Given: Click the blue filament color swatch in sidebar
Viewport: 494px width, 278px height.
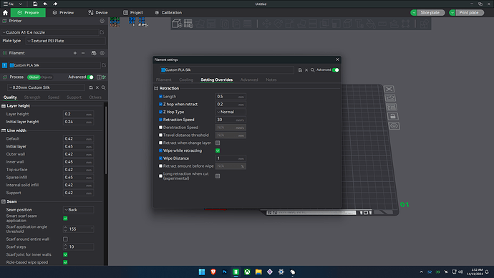Looking at the screenshot, I should (11, 65).
